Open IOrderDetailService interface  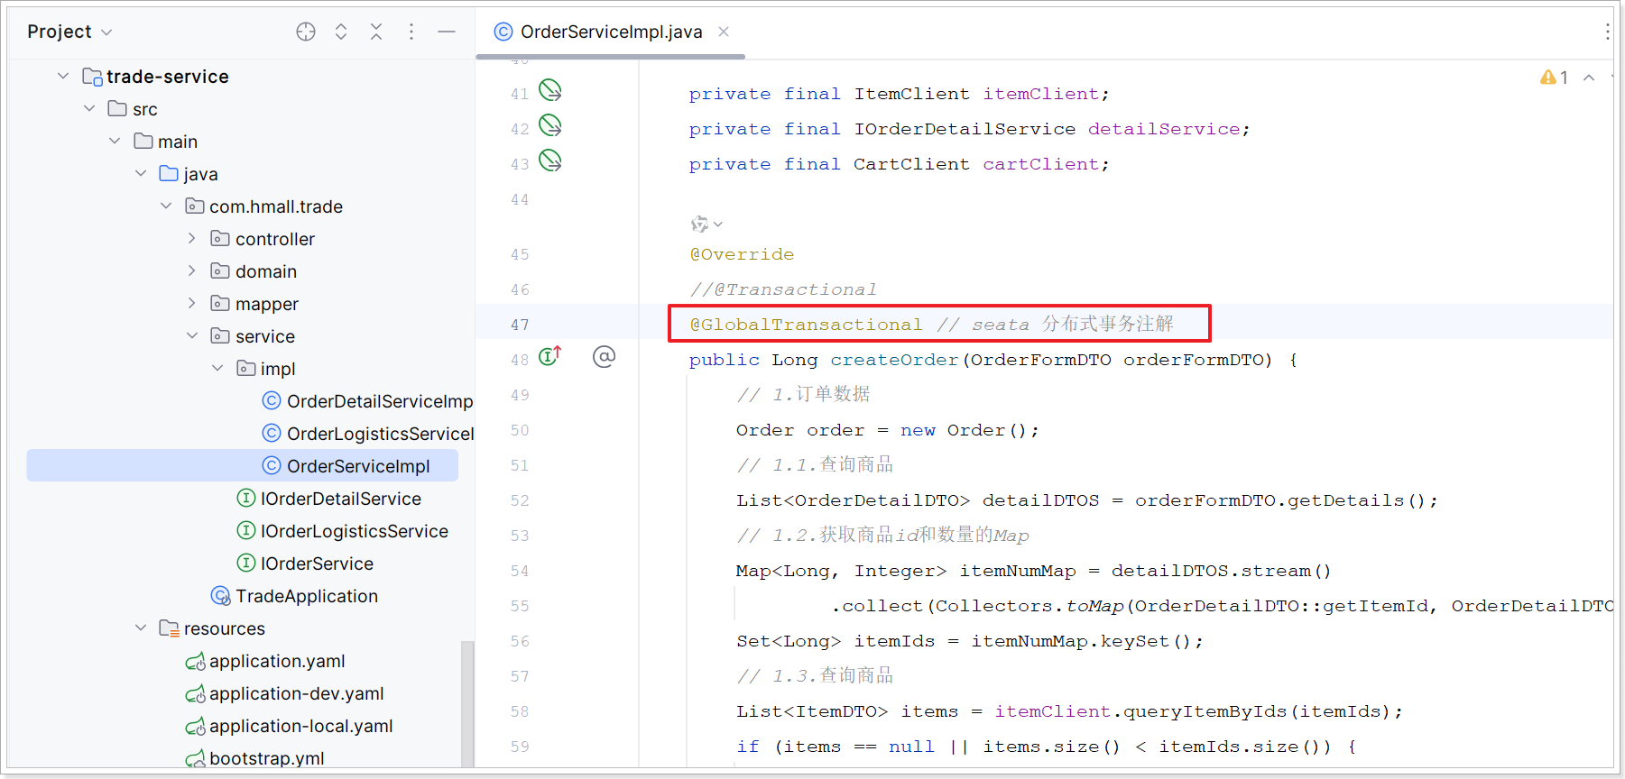point(340,499)
